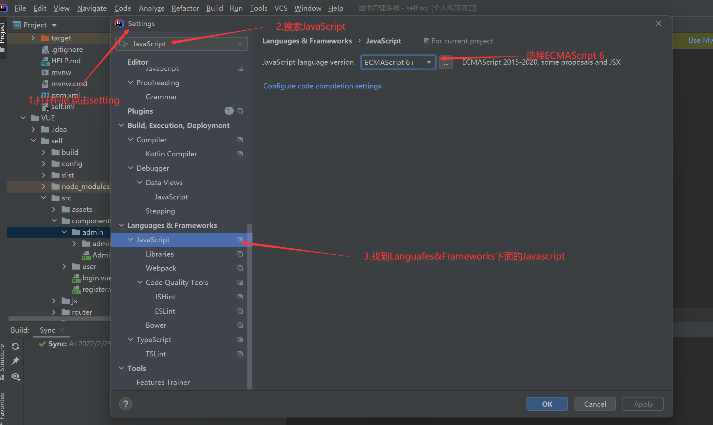This screenshot has width=713, height=425.
Task: Click the project-level icon beside TSLint
Action: tap(240, 354)
